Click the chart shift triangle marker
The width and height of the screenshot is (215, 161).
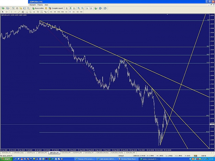pos(167,14)
